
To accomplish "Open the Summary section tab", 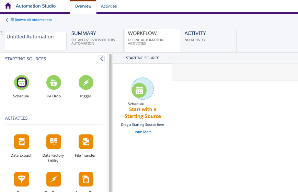I will (x=96, y=40).
